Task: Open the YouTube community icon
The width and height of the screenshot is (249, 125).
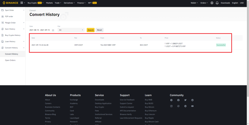Action: [x=192, y=106]
